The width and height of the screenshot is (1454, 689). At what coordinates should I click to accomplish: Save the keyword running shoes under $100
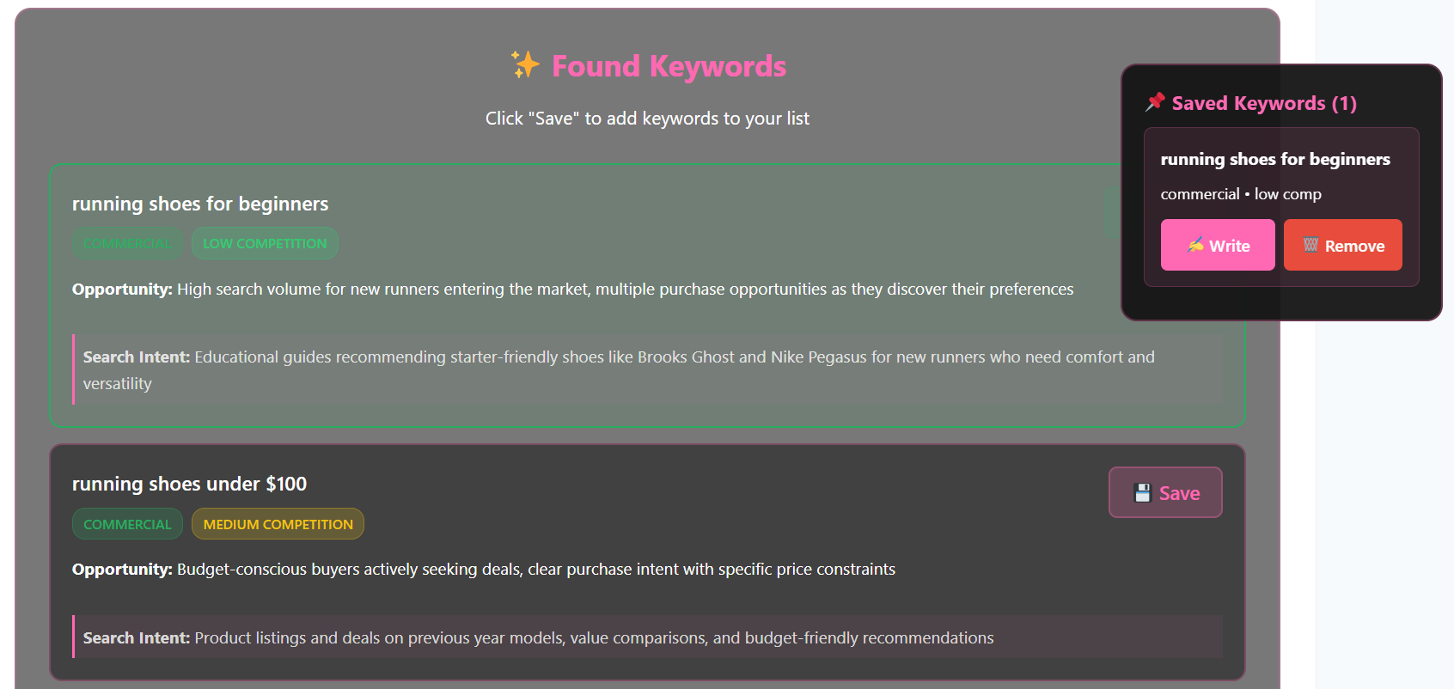1165,492
